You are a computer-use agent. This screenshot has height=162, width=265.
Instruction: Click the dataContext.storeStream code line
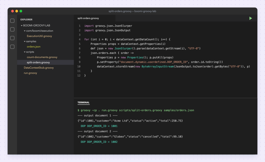[x=173, y=67]
